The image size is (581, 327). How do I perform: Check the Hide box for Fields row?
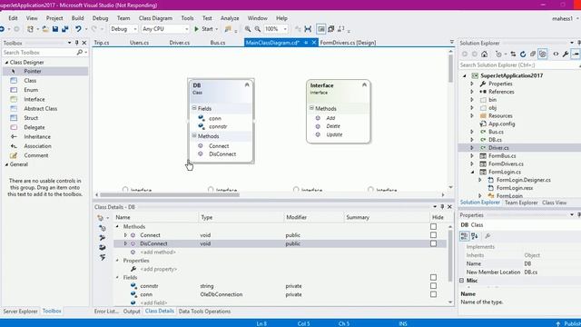click(x=433, y=277)
